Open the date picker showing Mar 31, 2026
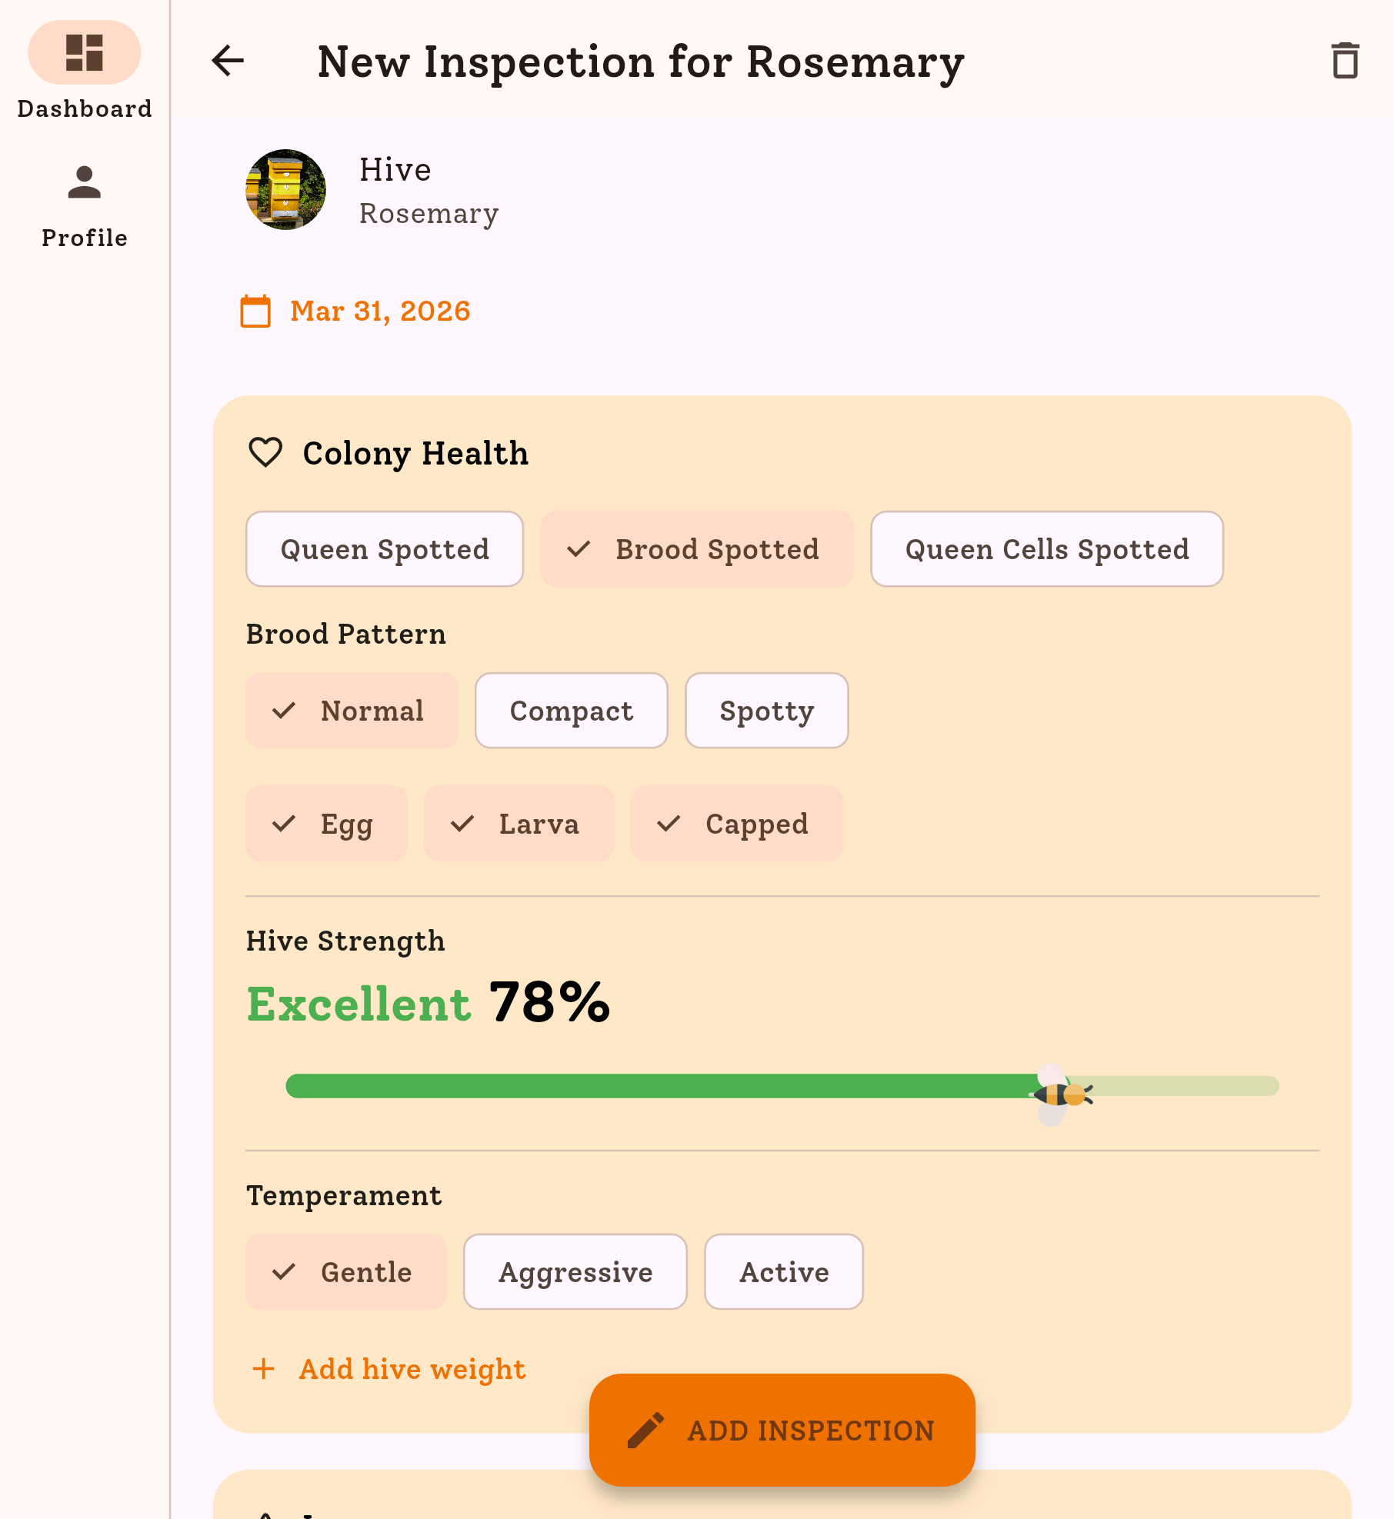This screenshot has width=1394, height=1519. click(x=379, y=311)
